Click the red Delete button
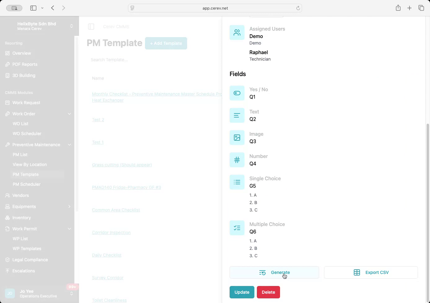Image resolution: width=430 pixels, height=303 pixels. (x=268, y=292)
